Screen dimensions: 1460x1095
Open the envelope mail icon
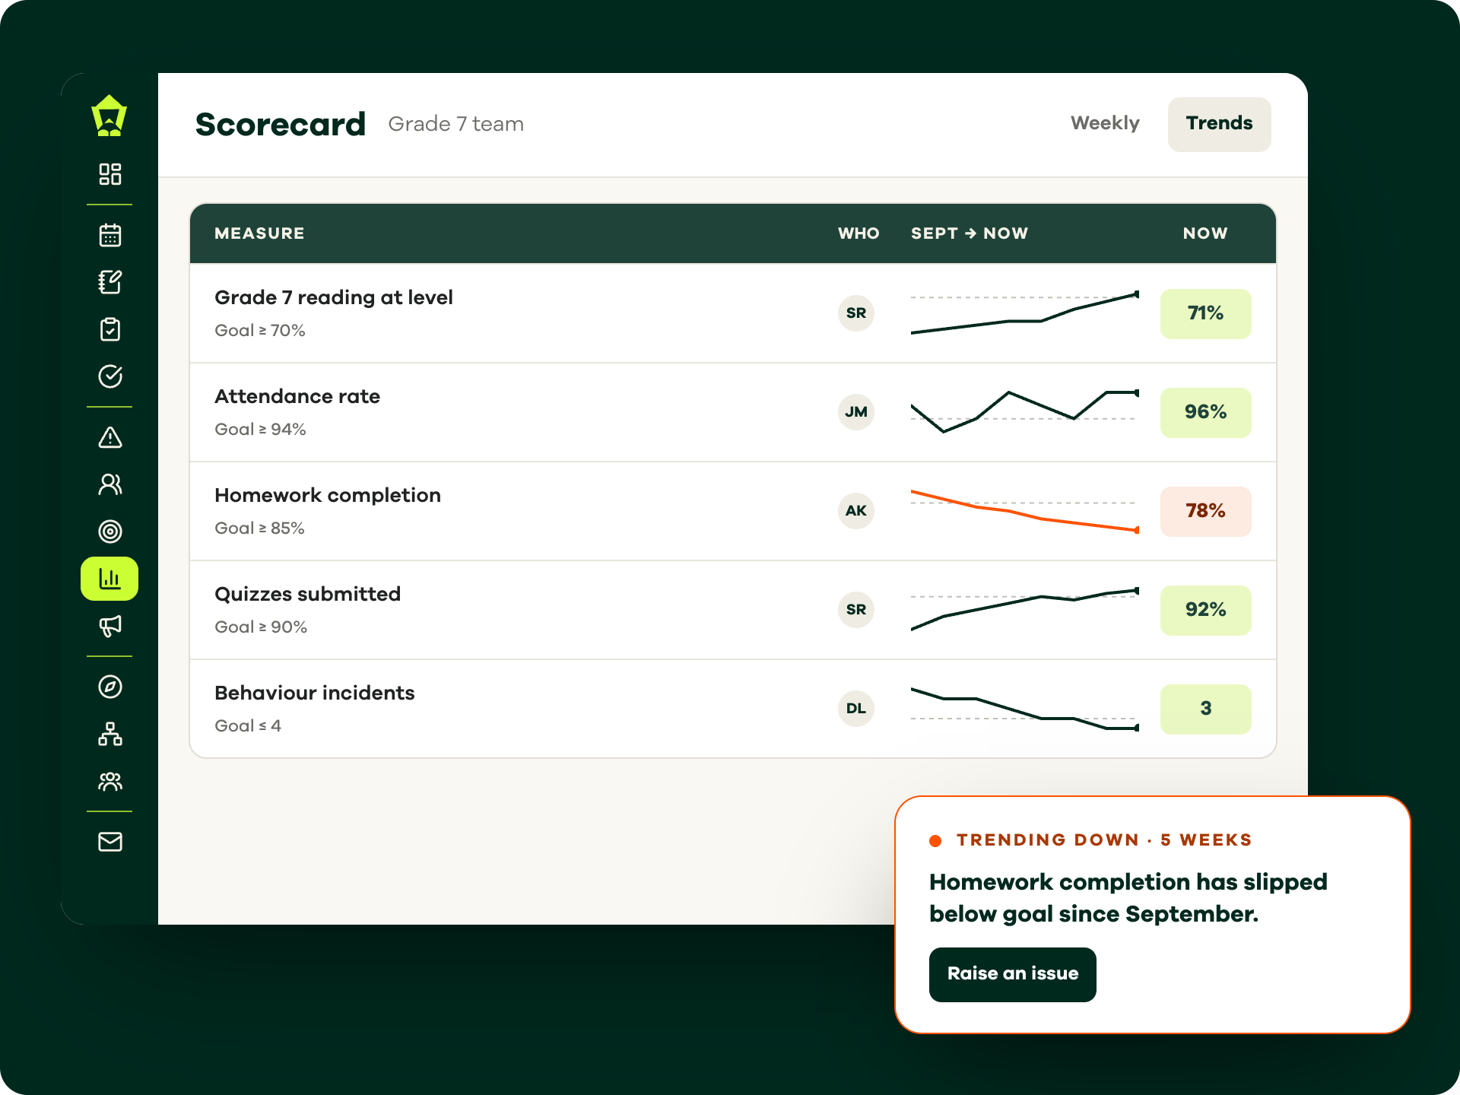coord(110,842)
